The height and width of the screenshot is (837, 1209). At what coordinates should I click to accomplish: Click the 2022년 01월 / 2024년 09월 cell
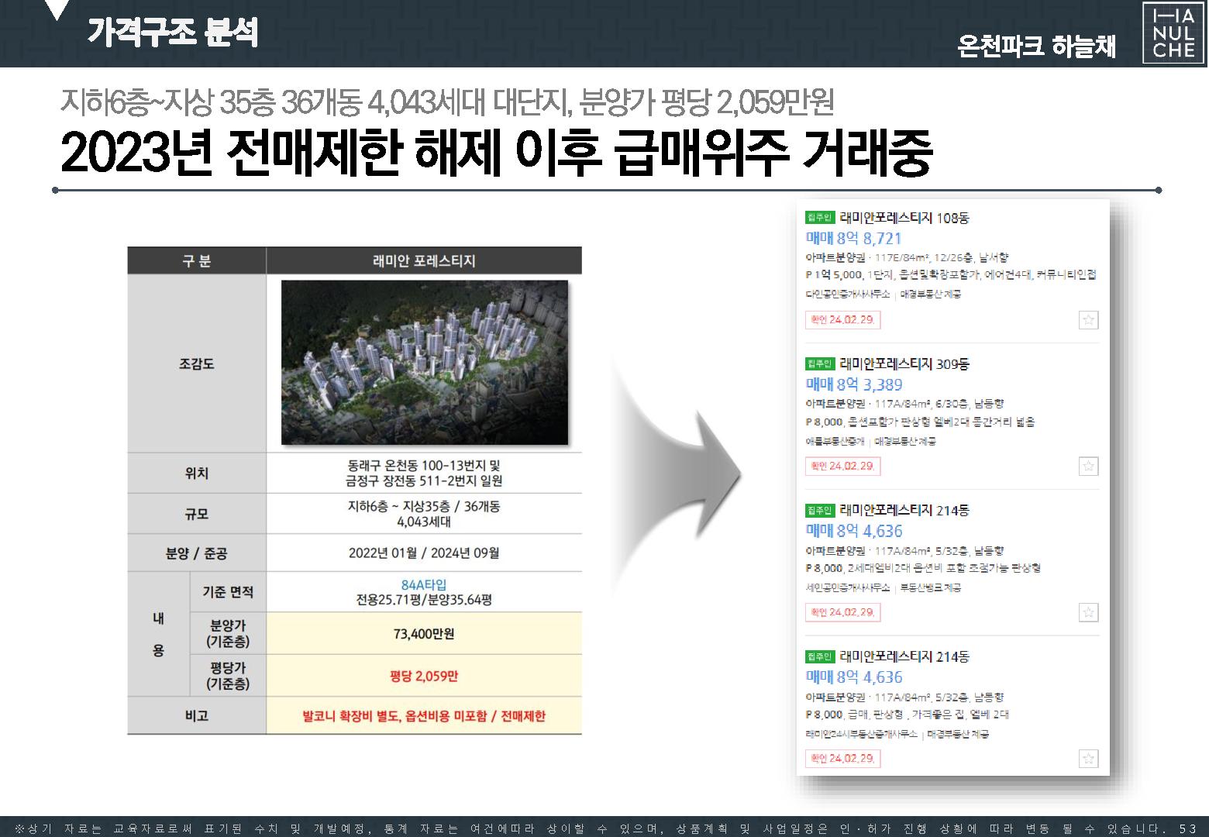[424, 553]
